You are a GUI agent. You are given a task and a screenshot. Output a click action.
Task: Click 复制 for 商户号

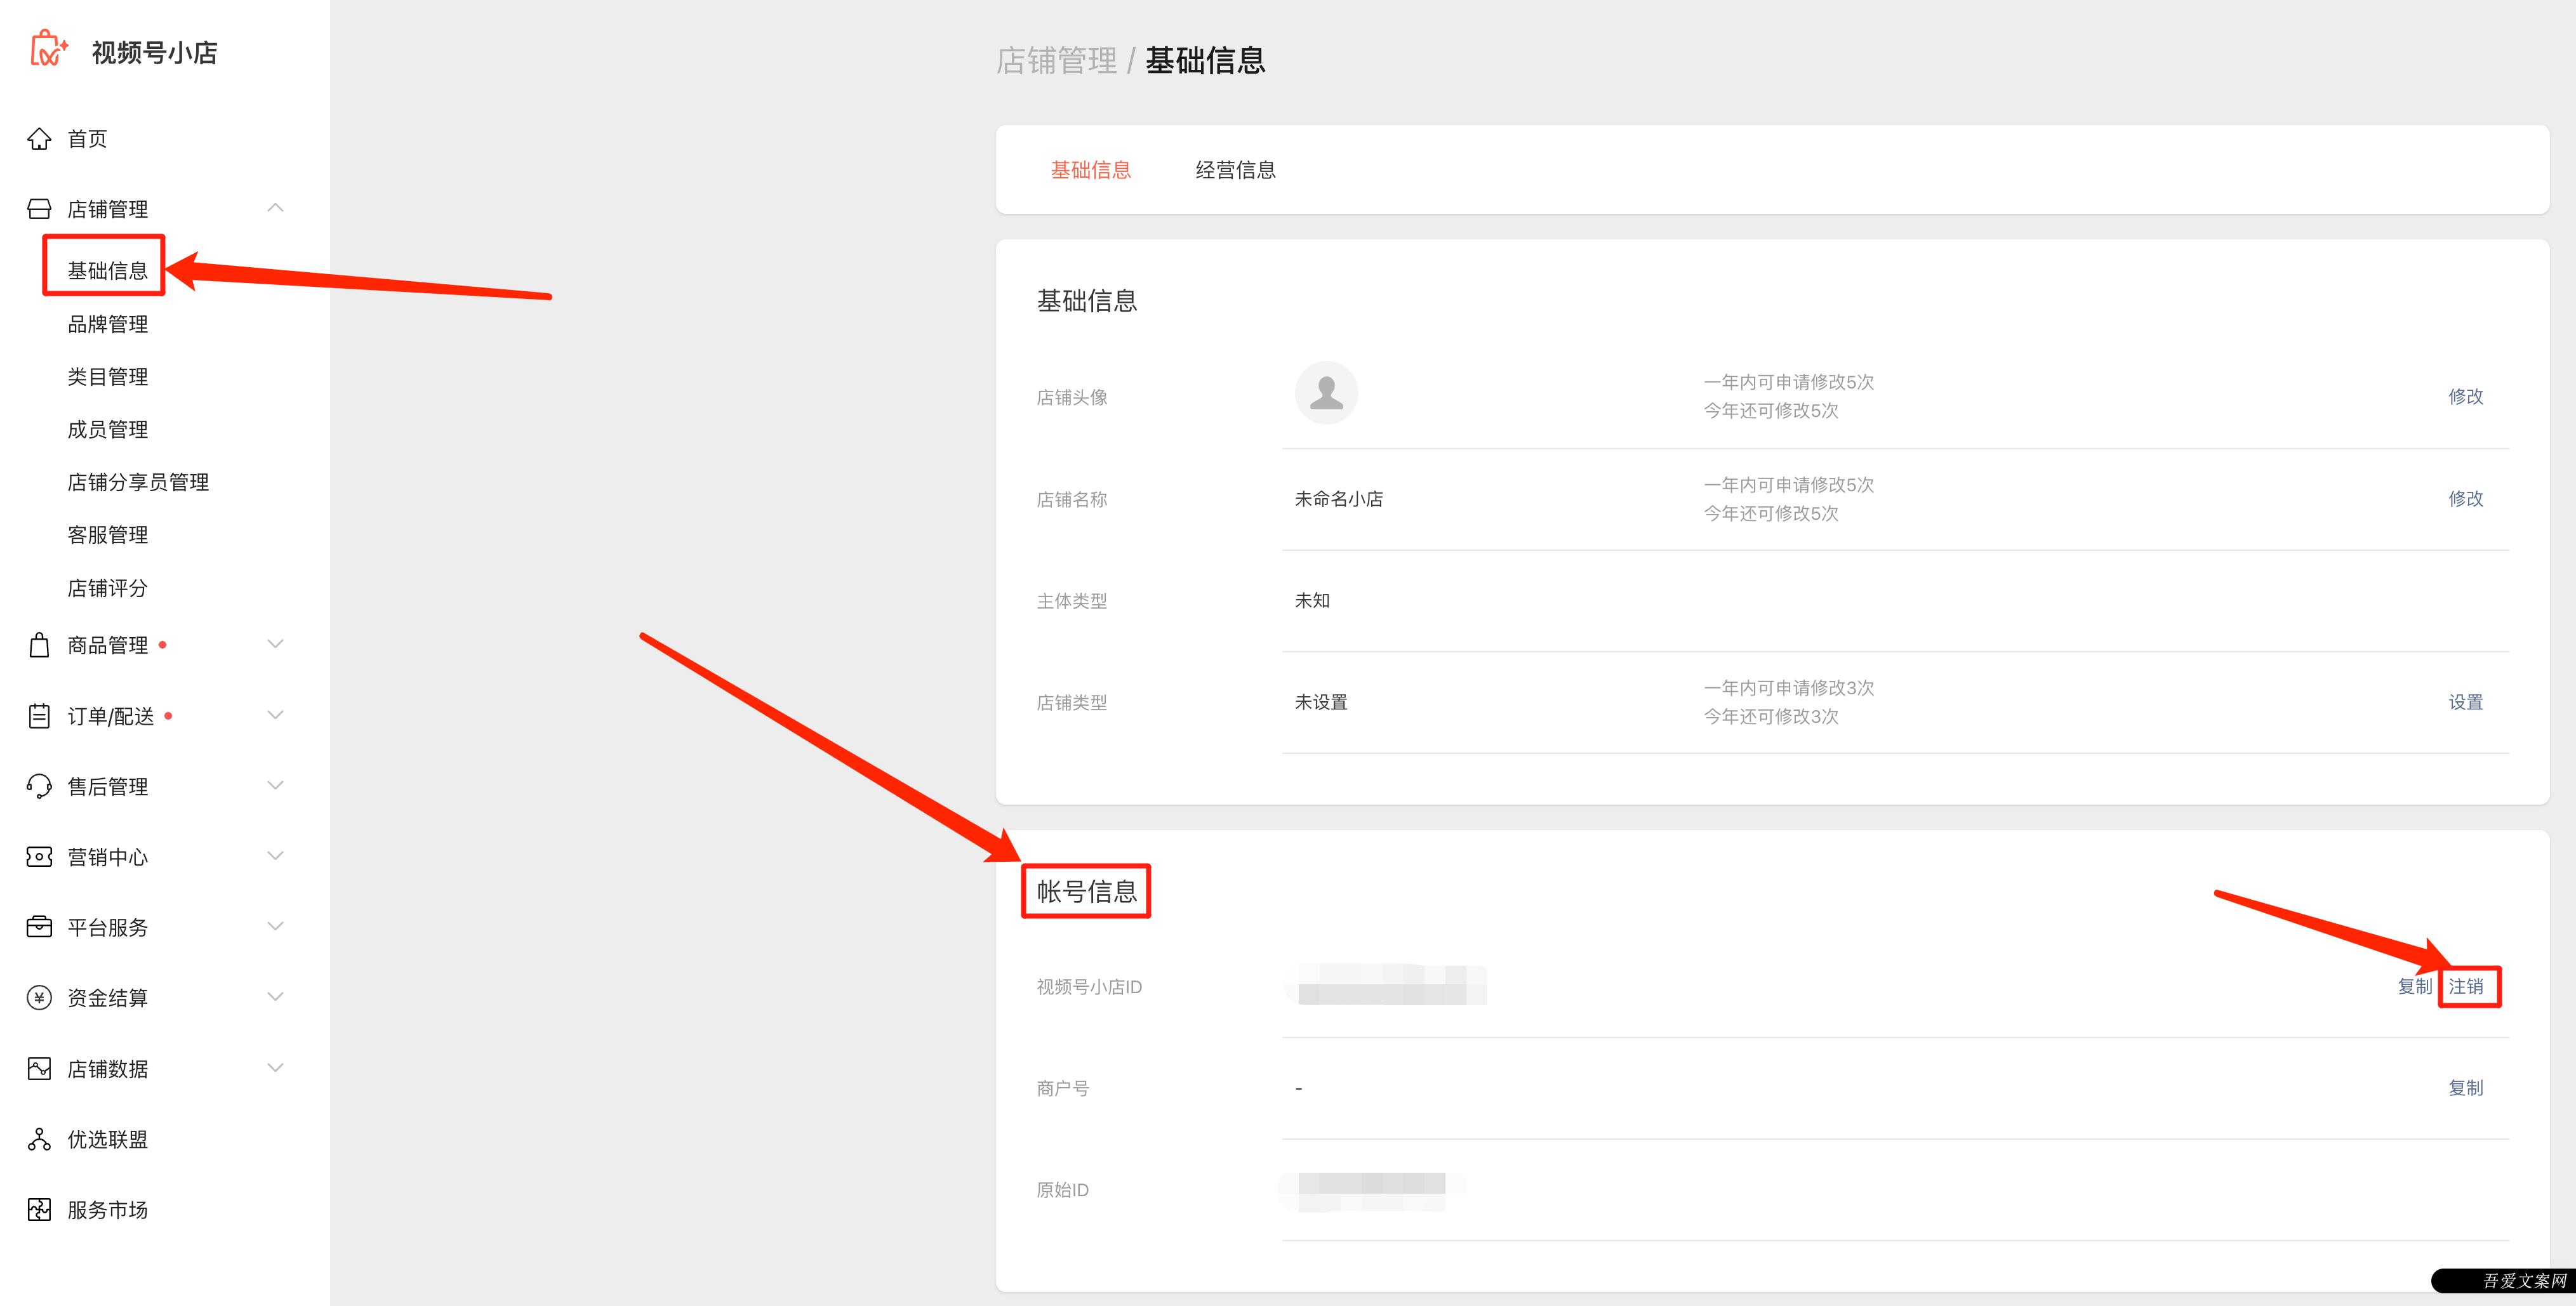point(2465,1088)
